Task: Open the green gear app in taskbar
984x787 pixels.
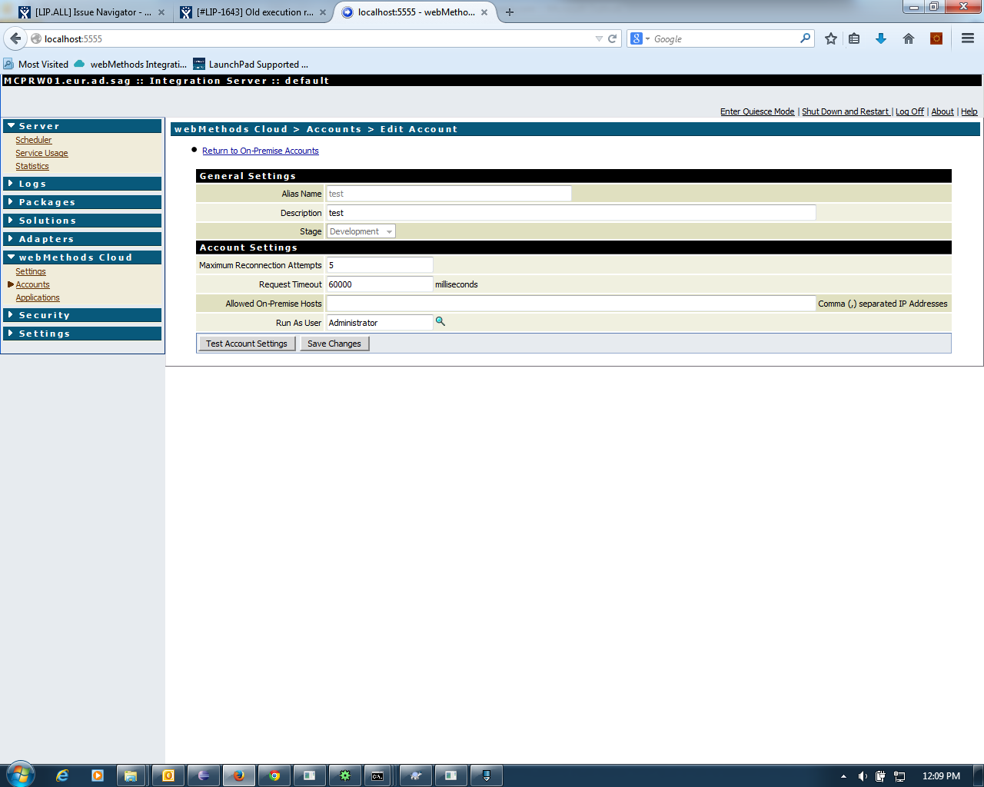Action: [345, 775]
